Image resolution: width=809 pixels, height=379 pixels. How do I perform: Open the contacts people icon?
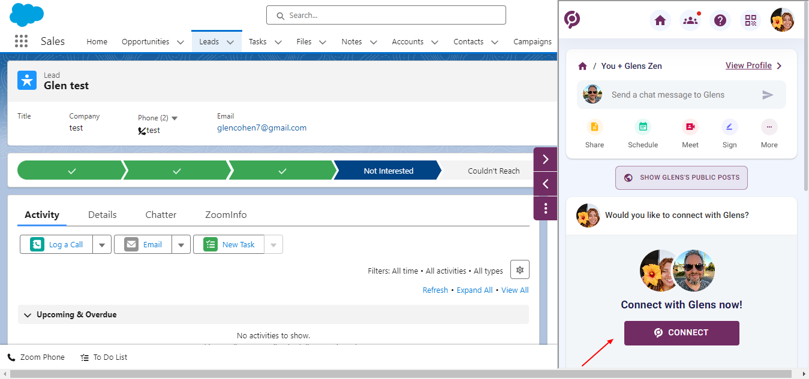[691, 20]
